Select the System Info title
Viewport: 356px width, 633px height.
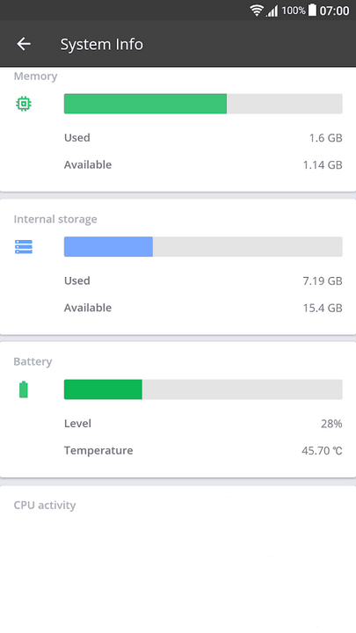tap(102, 44)
